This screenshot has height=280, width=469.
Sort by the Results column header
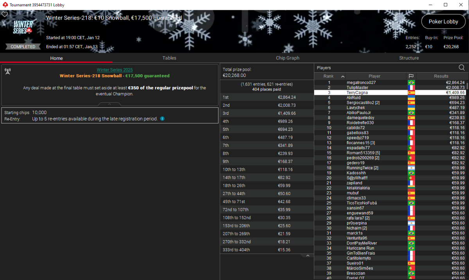441,76
